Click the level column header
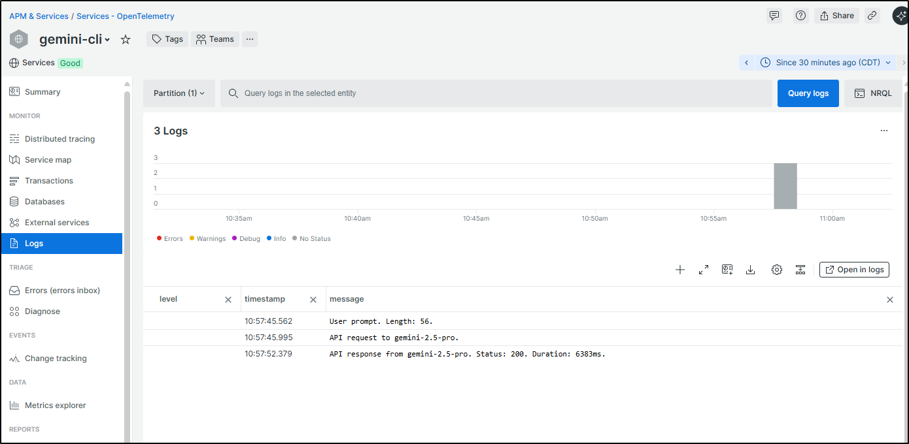This screenshot has width=909, height=444. tap(168, 299)
